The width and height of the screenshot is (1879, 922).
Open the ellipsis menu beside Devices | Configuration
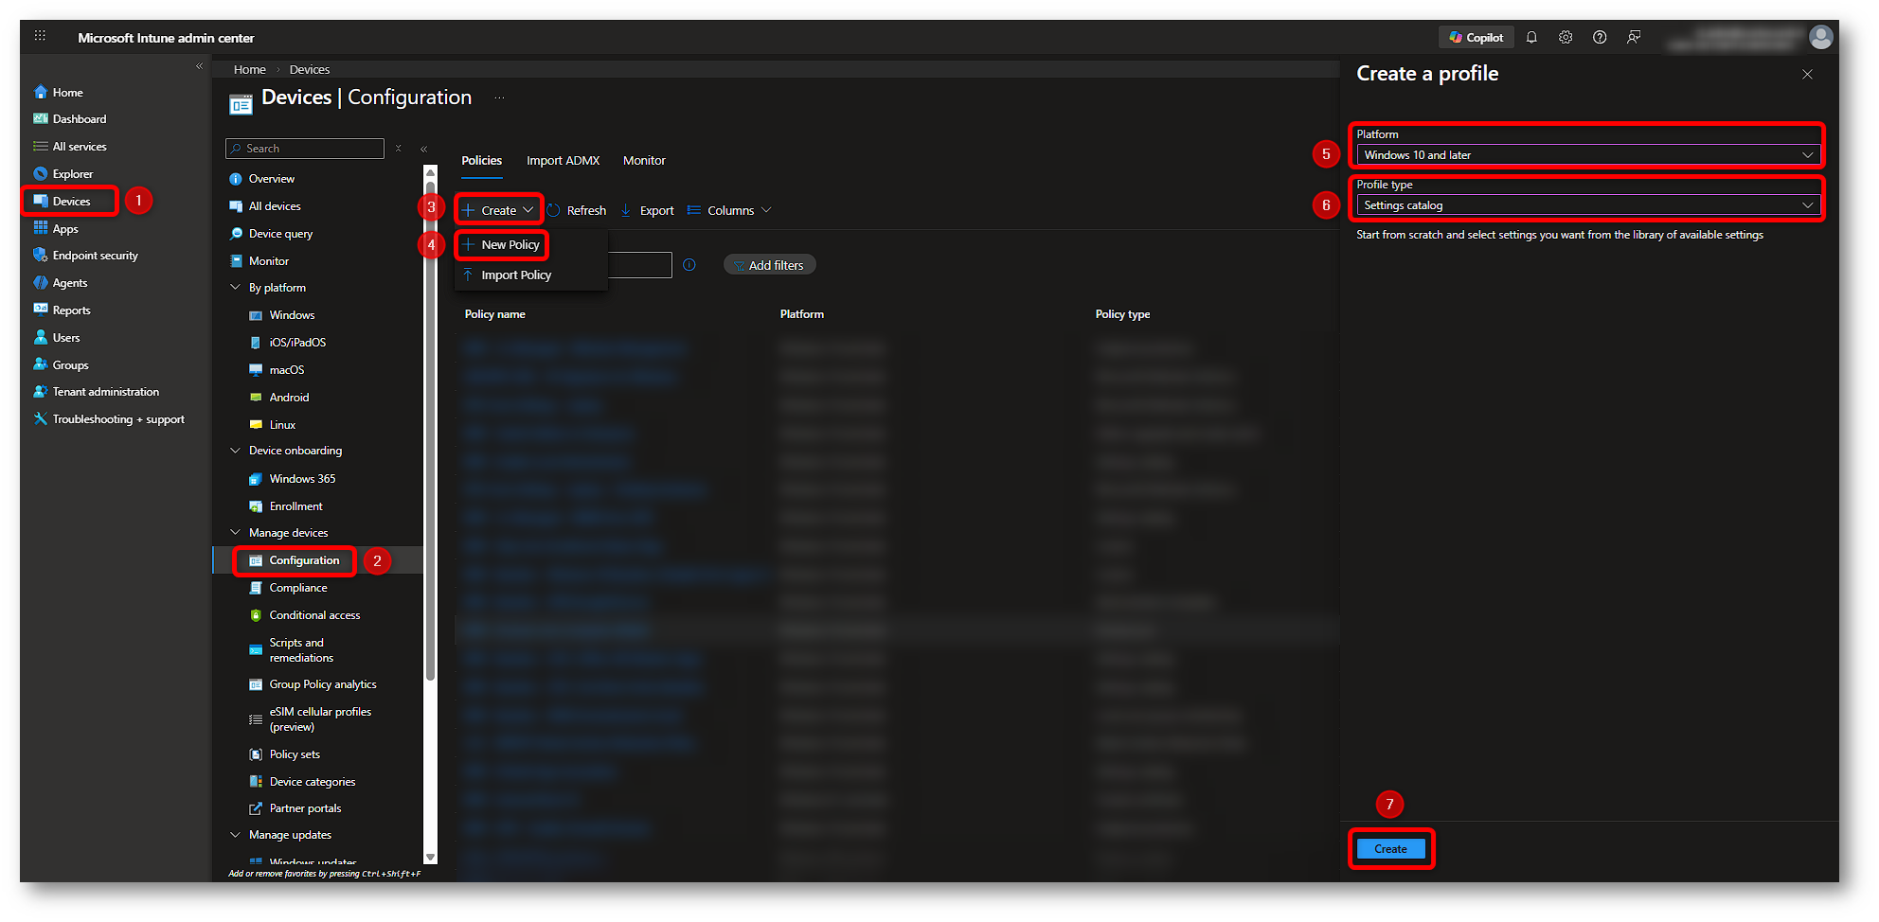(499, 98)
